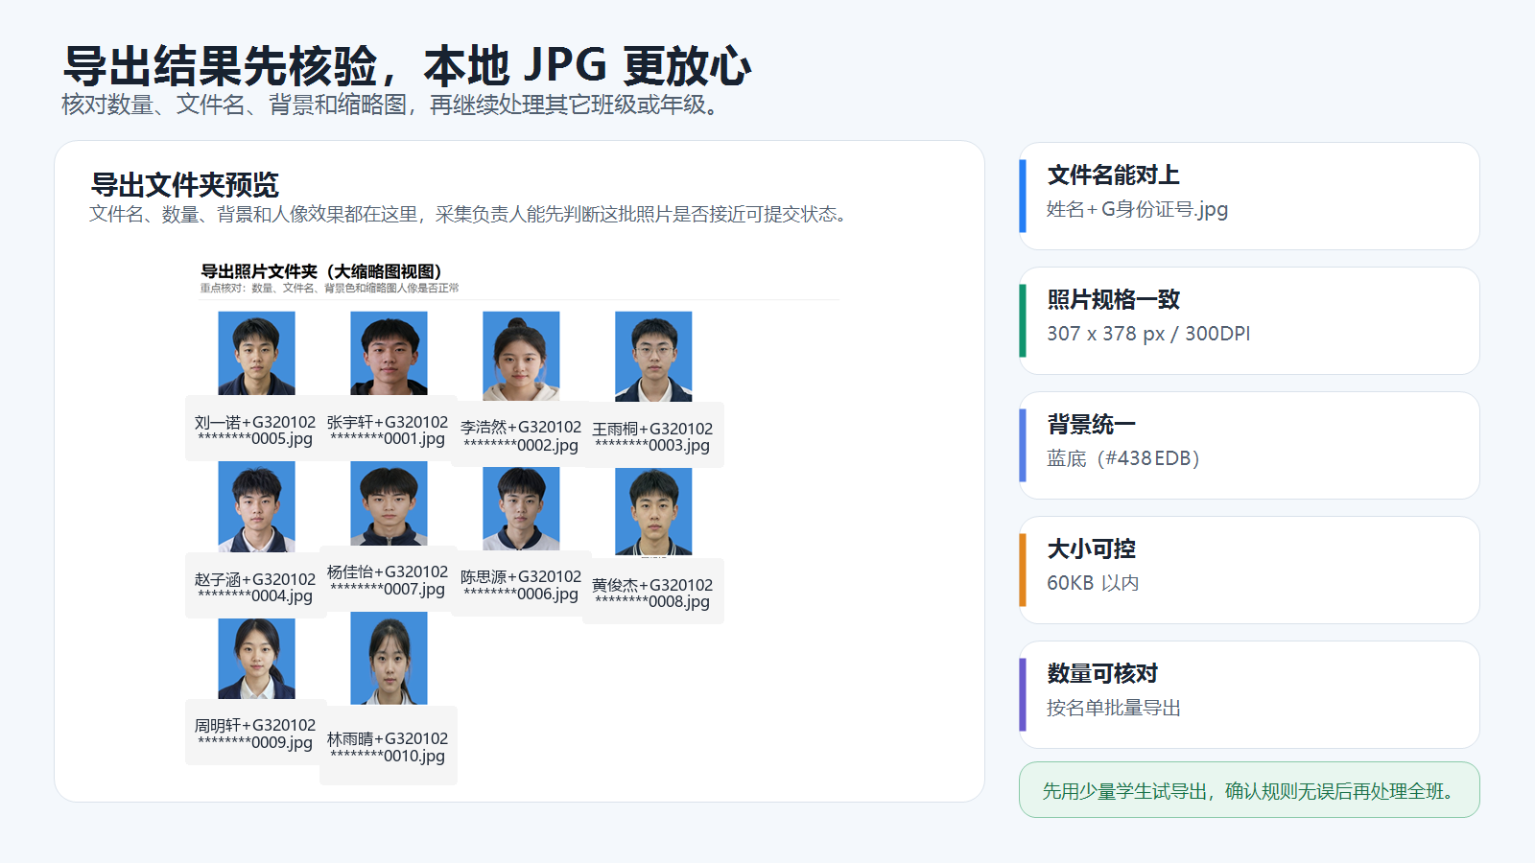Click the 照片规格一致 card title
Image resolution: width=1535 pixels, height=863 pixels.
click(x=1113, y=300)
